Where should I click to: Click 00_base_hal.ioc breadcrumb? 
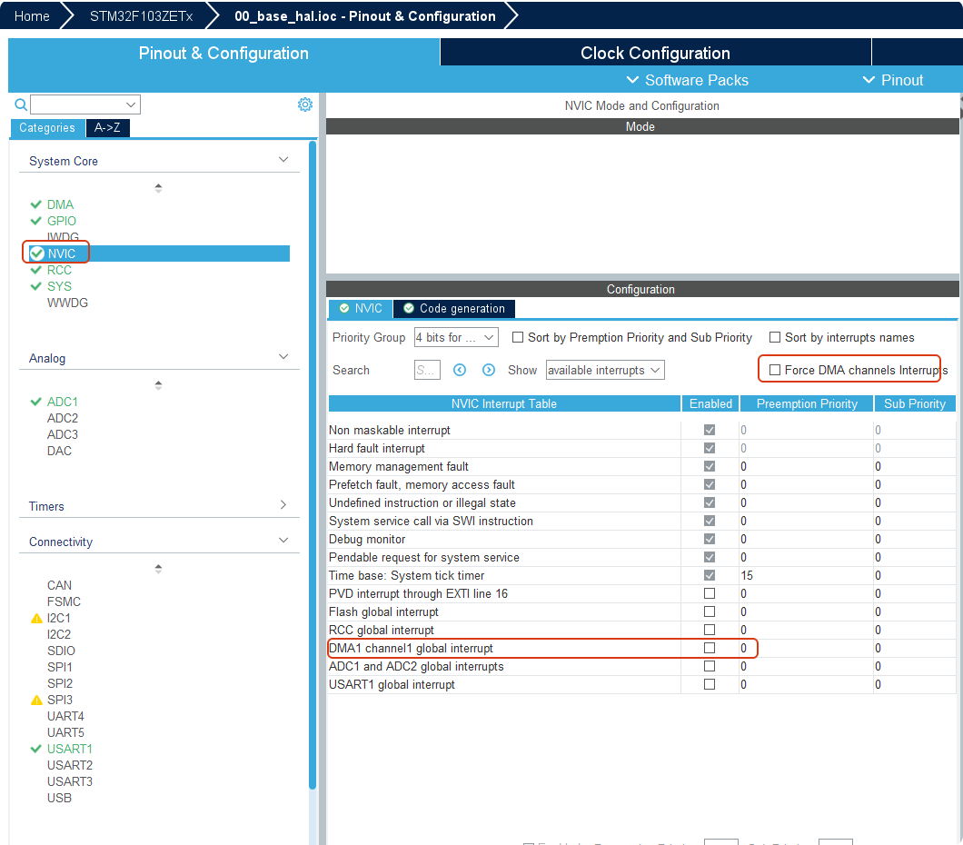365,16
